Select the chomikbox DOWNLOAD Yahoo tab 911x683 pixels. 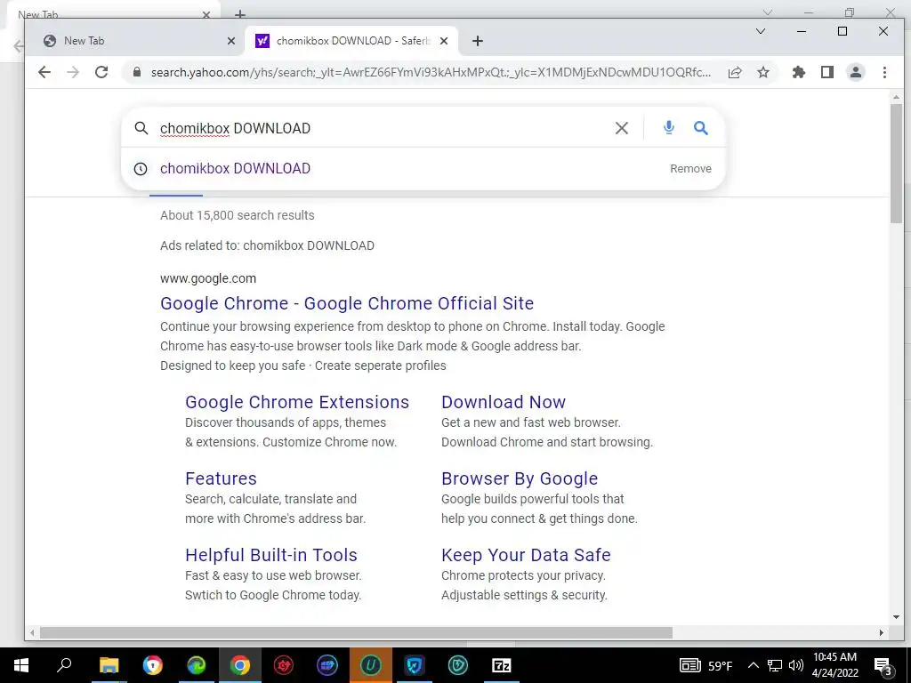(x=352, y=41)
